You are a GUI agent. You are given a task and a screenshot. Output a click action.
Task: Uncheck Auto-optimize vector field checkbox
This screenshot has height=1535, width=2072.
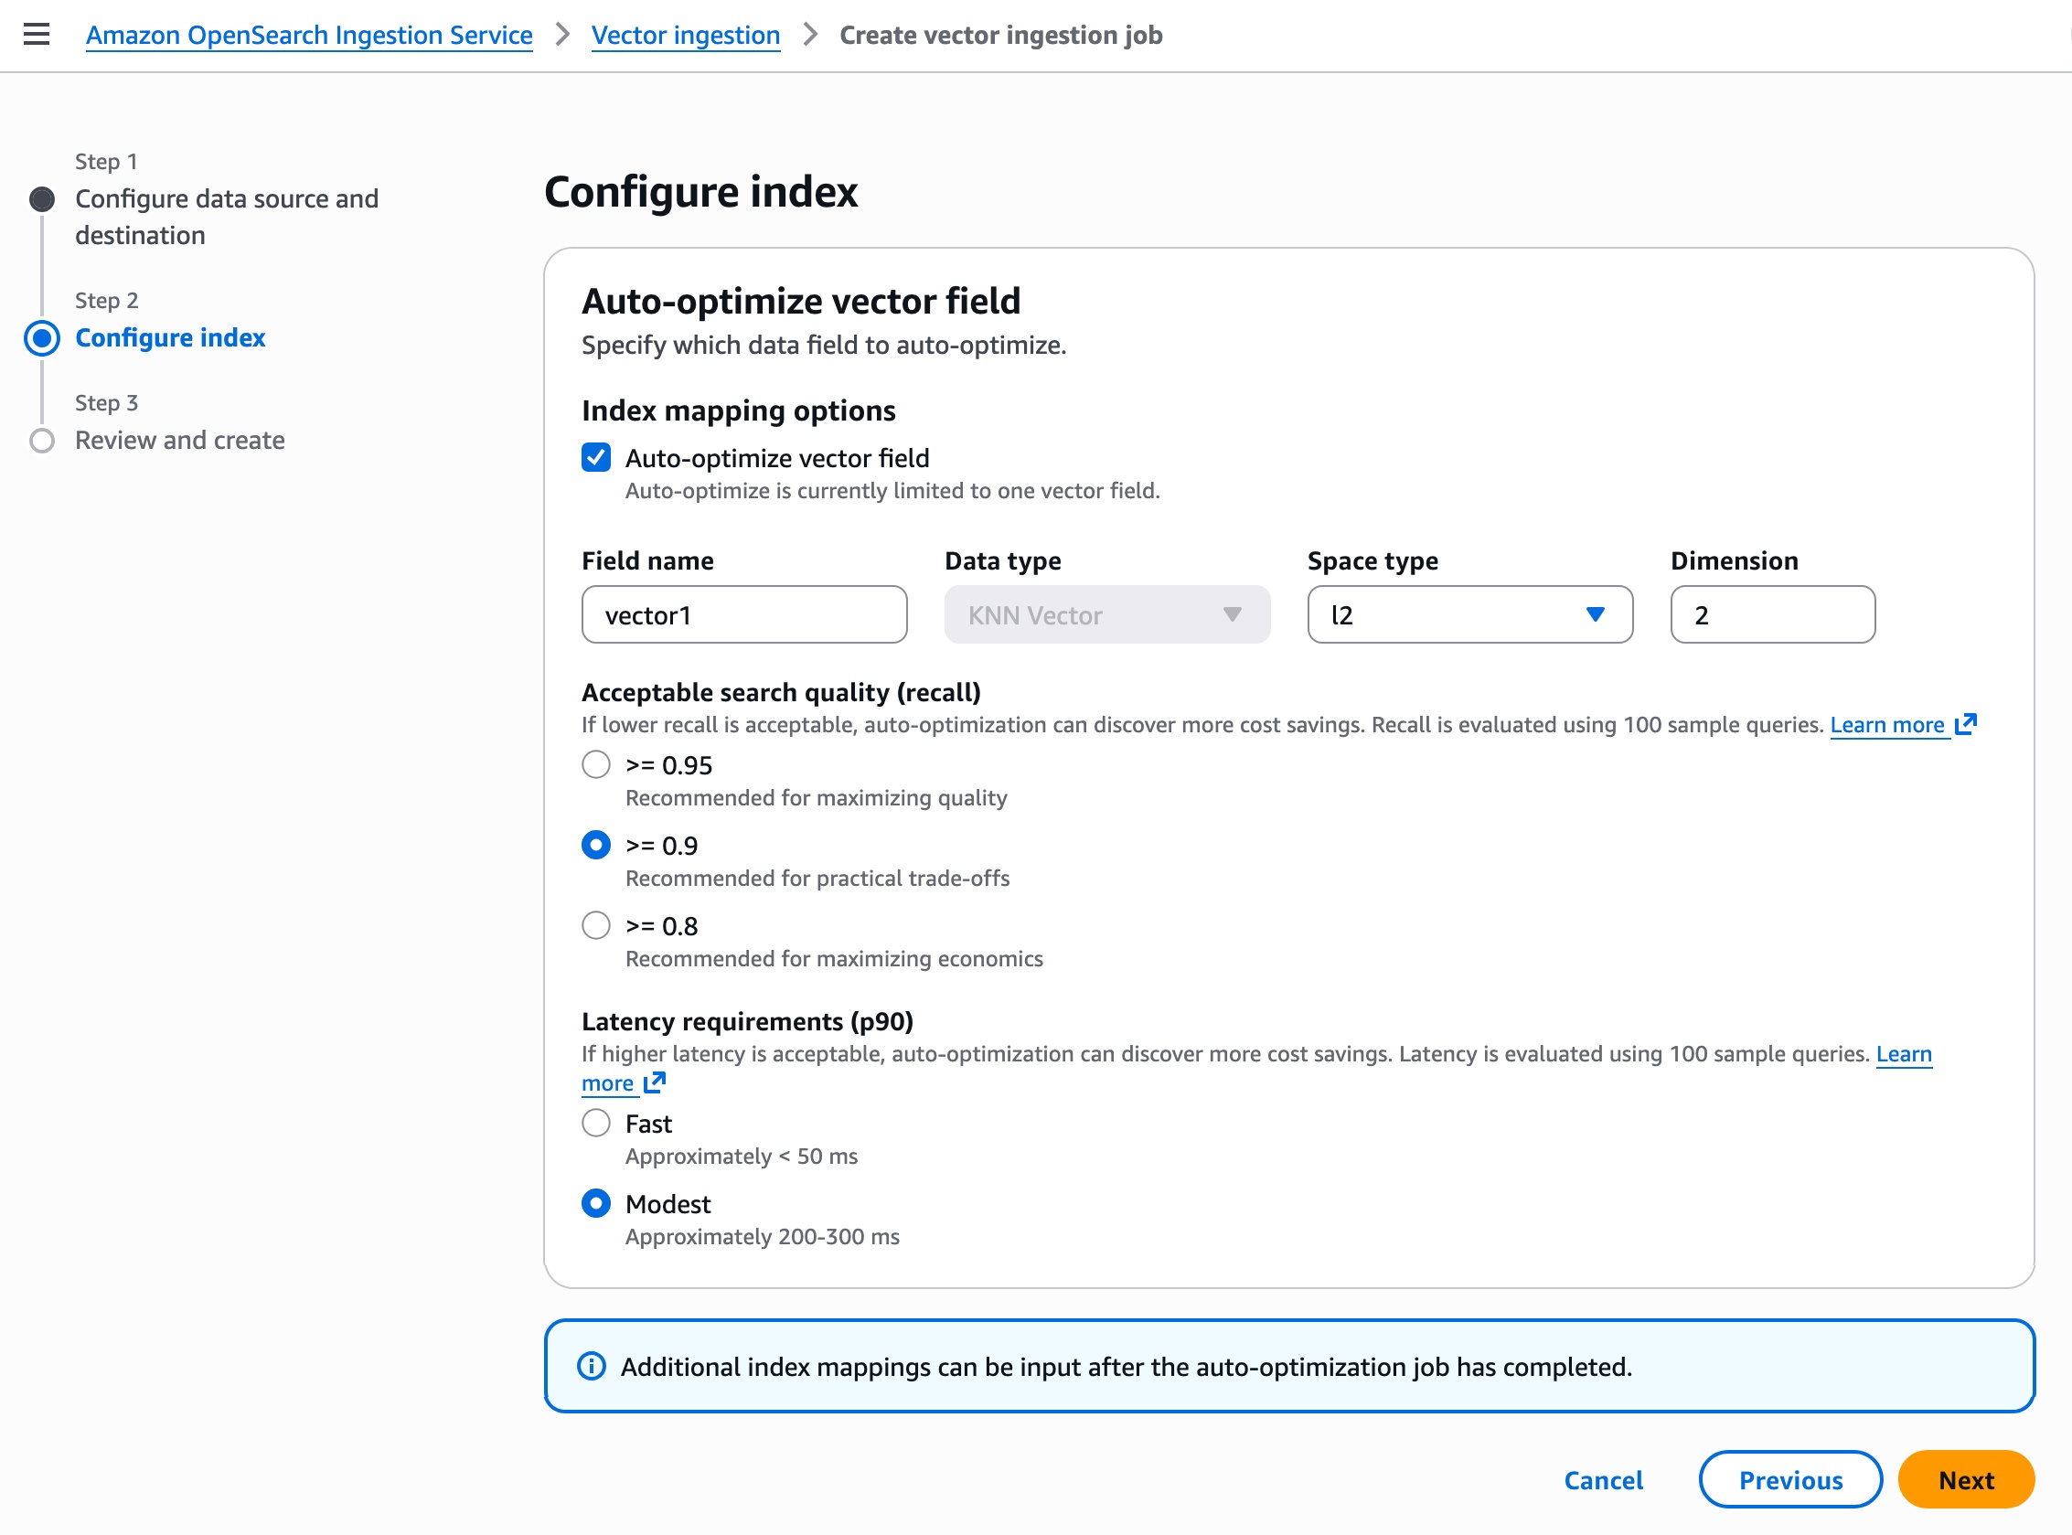click(595, 457)
